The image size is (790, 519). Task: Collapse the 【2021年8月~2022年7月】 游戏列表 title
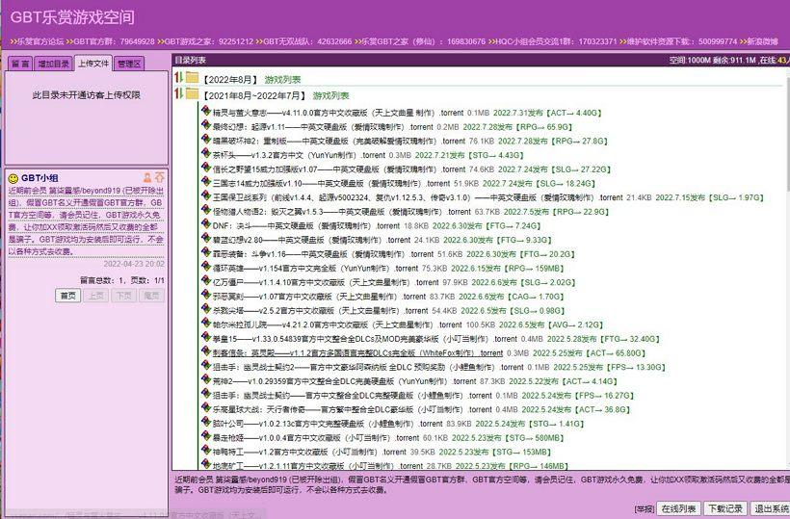[330, 95]
